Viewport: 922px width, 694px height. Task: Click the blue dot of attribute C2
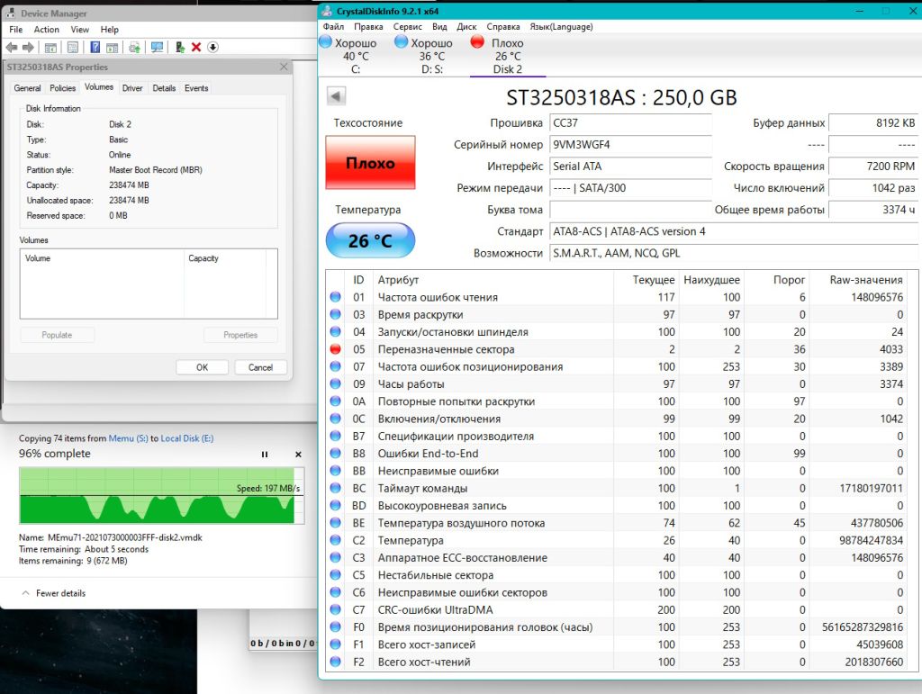click(x=335, y=540)
